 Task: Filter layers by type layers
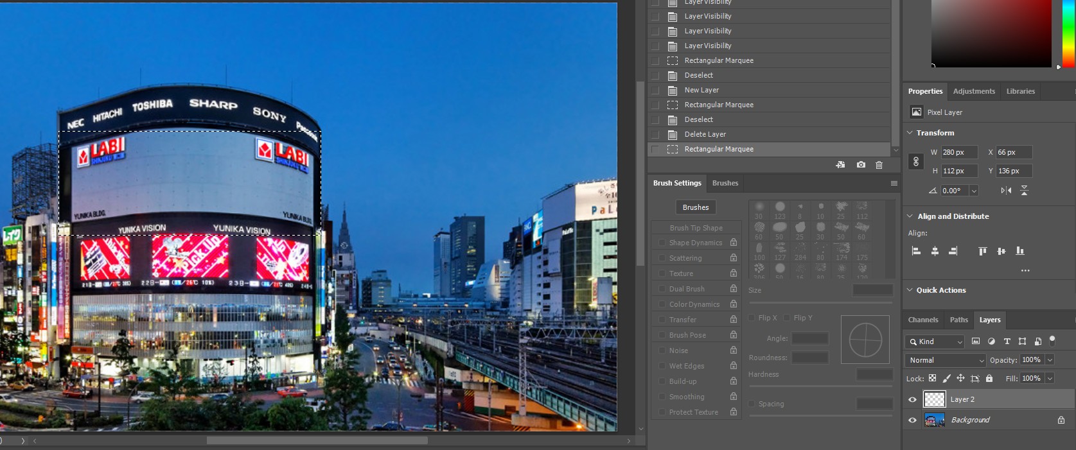coord(1007,342)
